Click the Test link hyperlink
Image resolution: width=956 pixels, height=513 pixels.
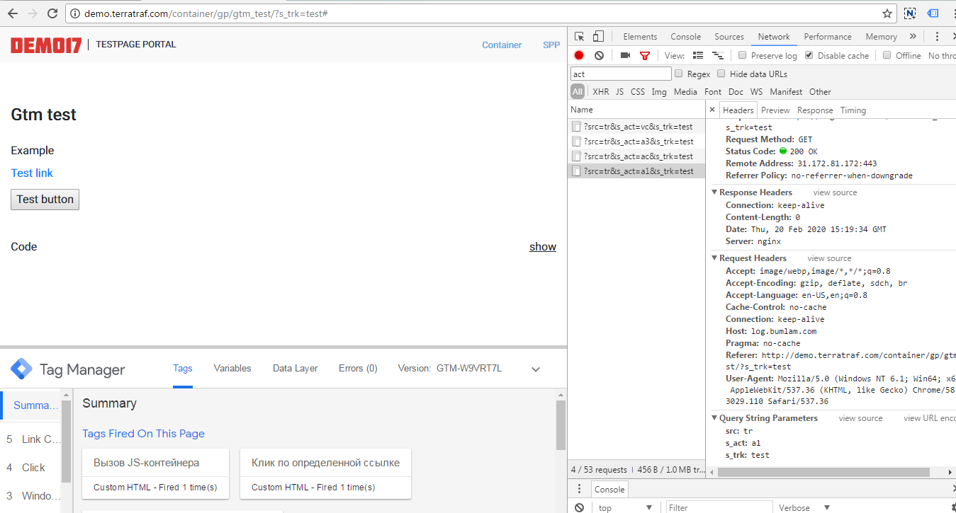pos(32,173)
